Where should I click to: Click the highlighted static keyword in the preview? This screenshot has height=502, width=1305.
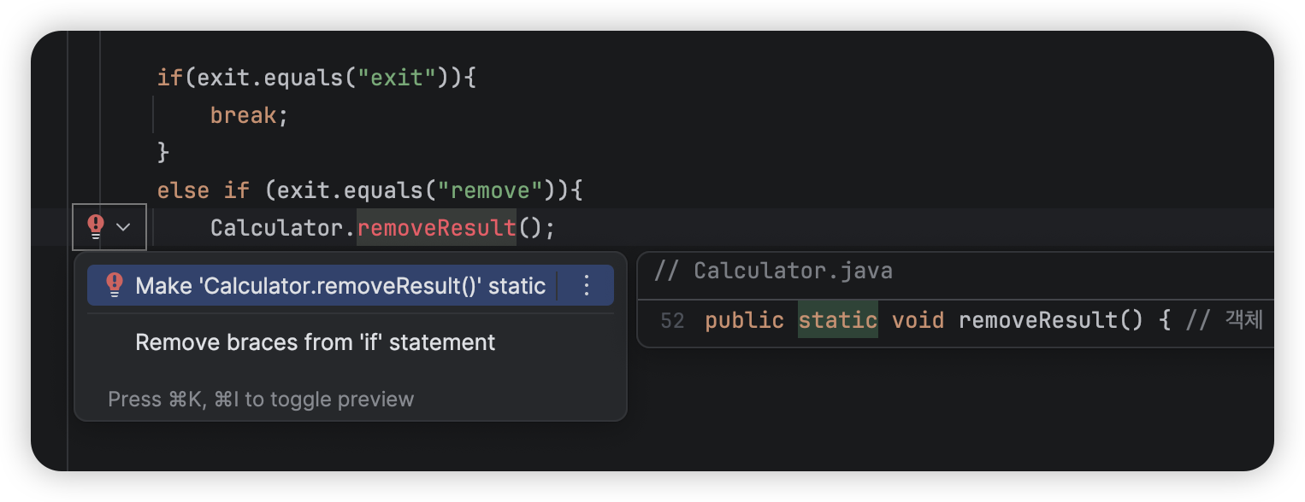click(837, 319)
